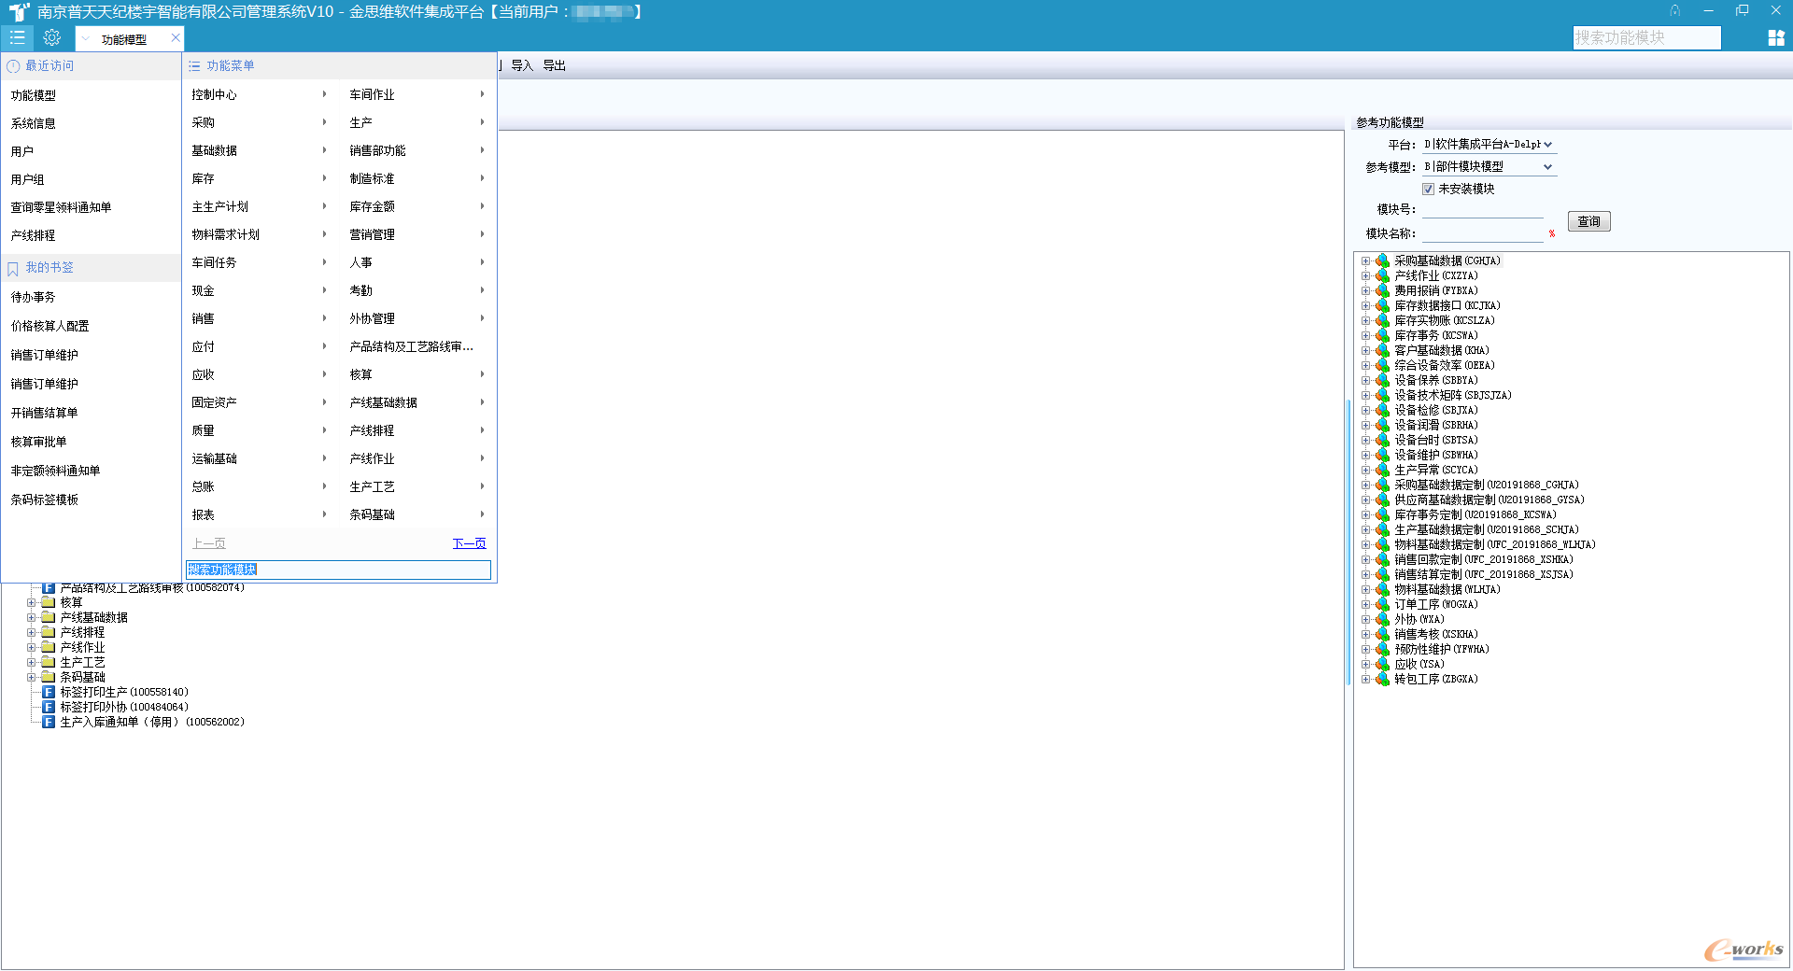The image size is (1793, 971).
Task: Open the 条码基础 submenu in function menu
Action: [417, 514]
